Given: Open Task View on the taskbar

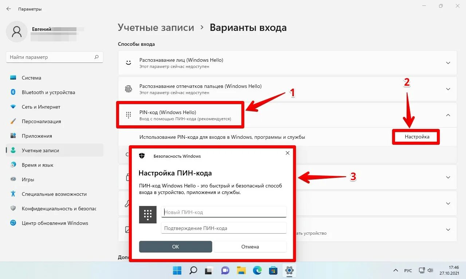Looking at the screenshot, I should point(209,270).
